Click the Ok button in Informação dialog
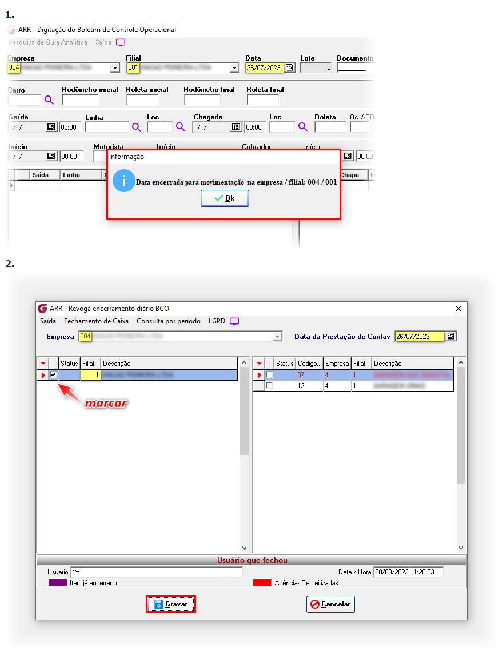Screen dimensions: 503x655 pos(225,198)
